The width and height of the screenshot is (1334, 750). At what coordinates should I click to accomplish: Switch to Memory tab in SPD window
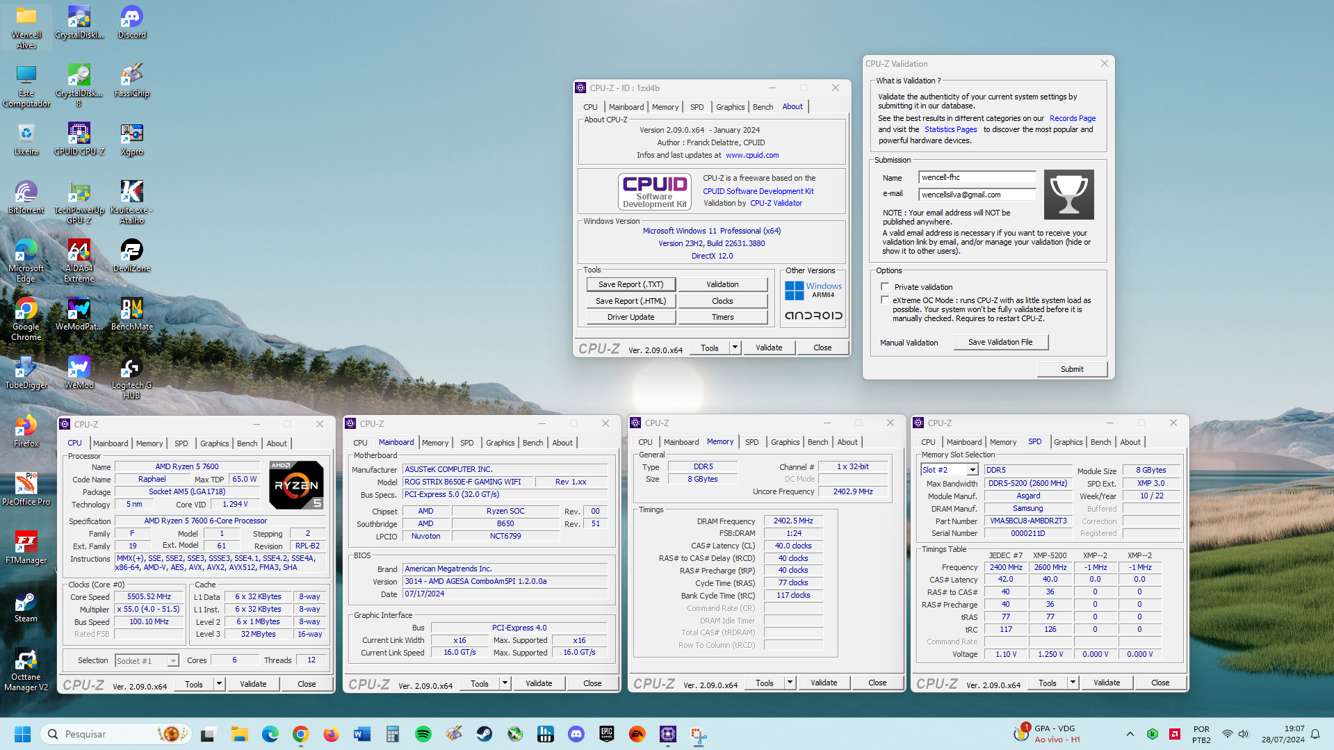pyautogui.click(x=1002, y=442)
